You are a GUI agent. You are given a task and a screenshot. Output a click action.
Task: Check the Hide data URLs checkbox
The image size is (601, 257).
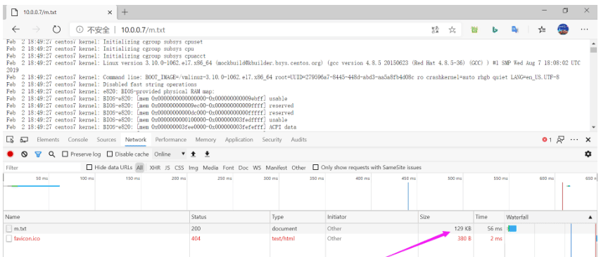point(89,167)
